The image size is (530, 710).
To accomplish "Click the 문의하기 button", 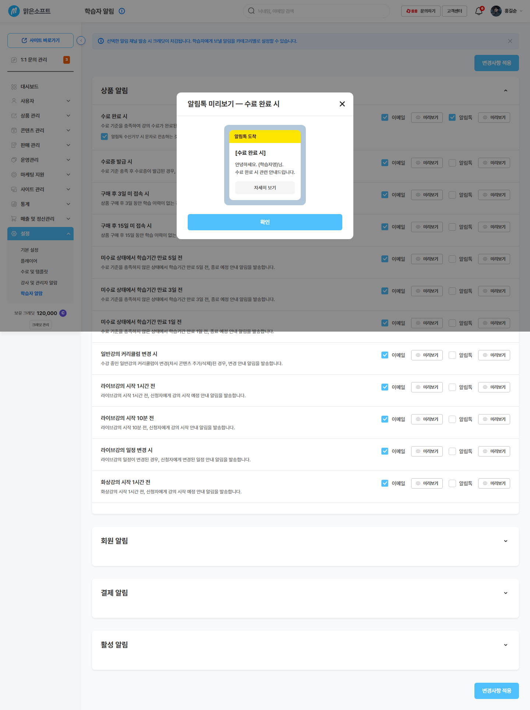I will tap(421, 11).
